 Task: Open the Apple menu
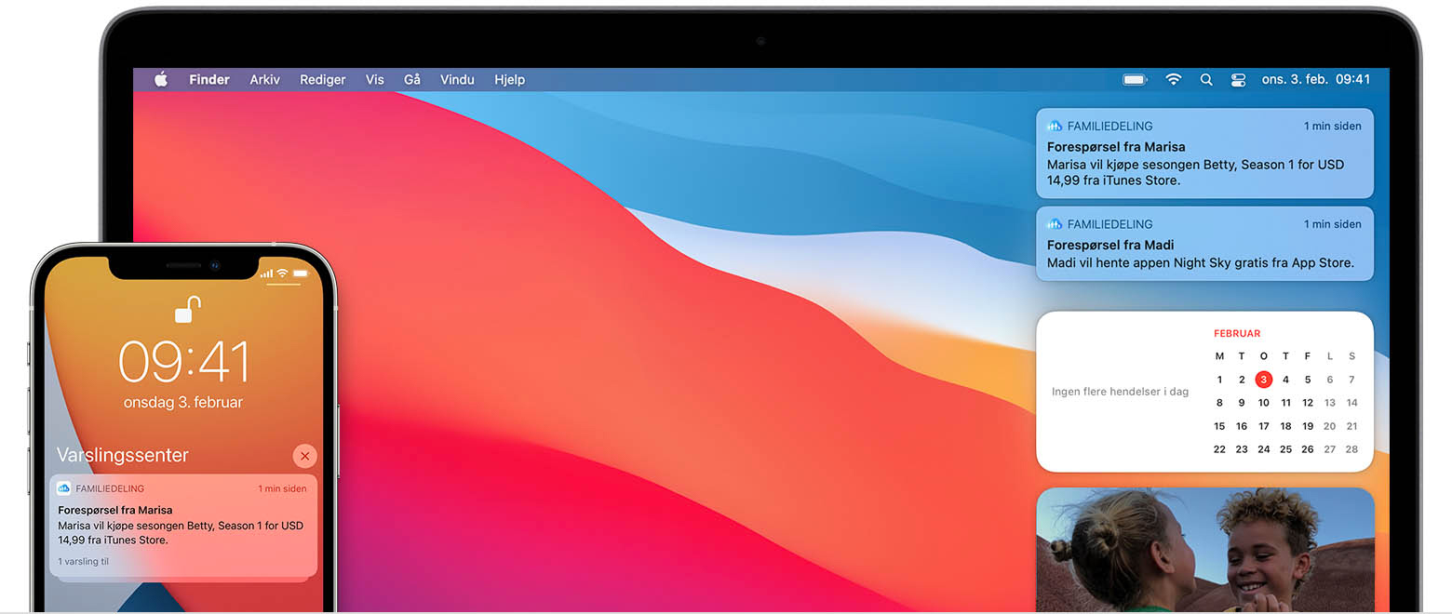tap(161, 80)
